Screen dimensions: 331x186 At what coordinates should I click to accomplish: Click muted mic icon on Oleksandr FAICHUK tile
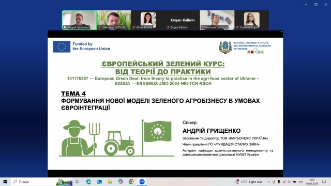click(x=99, y=27)
